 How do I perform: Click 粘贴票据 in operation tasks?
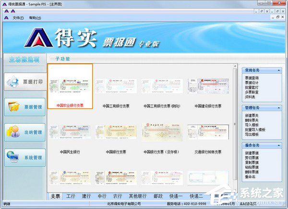click(252, 167)
